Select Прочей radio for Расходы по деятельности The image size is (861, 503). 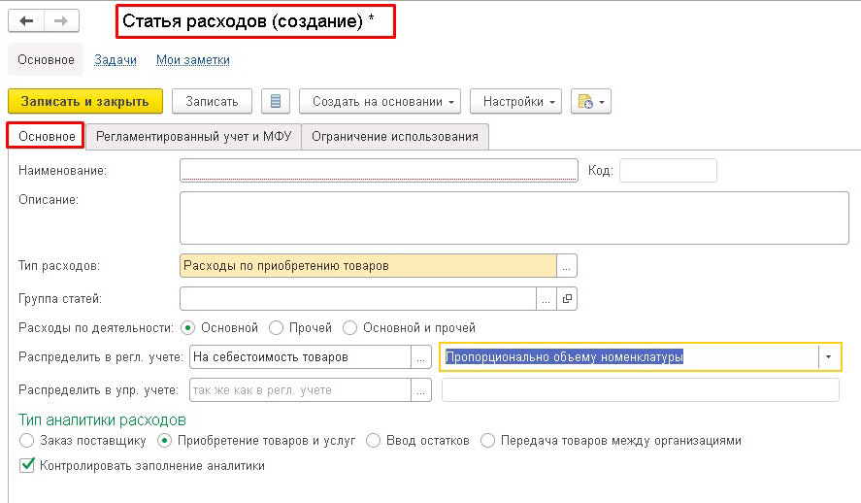276,328
